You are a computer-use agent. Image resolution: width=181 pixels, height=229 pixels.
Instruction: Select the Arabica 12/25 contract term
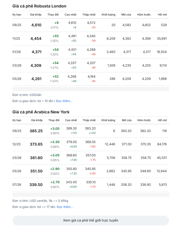tap(17, 144)
